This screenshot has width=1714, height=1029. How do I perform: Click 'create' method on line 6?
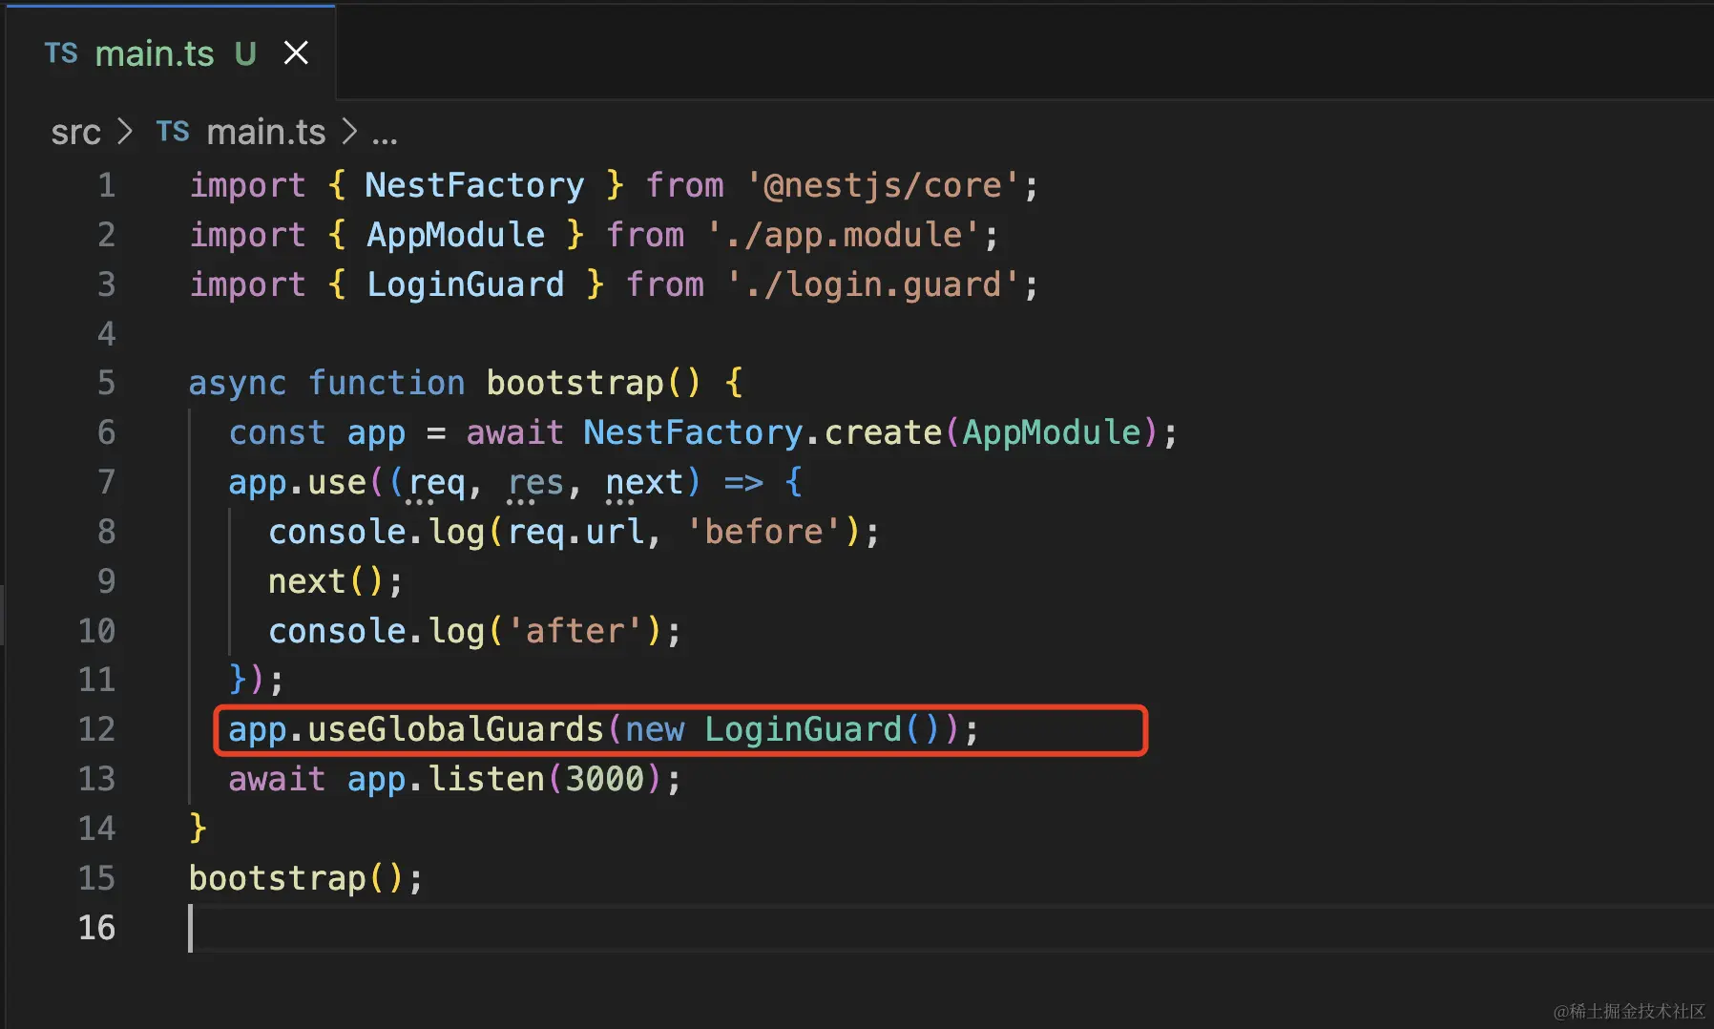coord(883,432)
